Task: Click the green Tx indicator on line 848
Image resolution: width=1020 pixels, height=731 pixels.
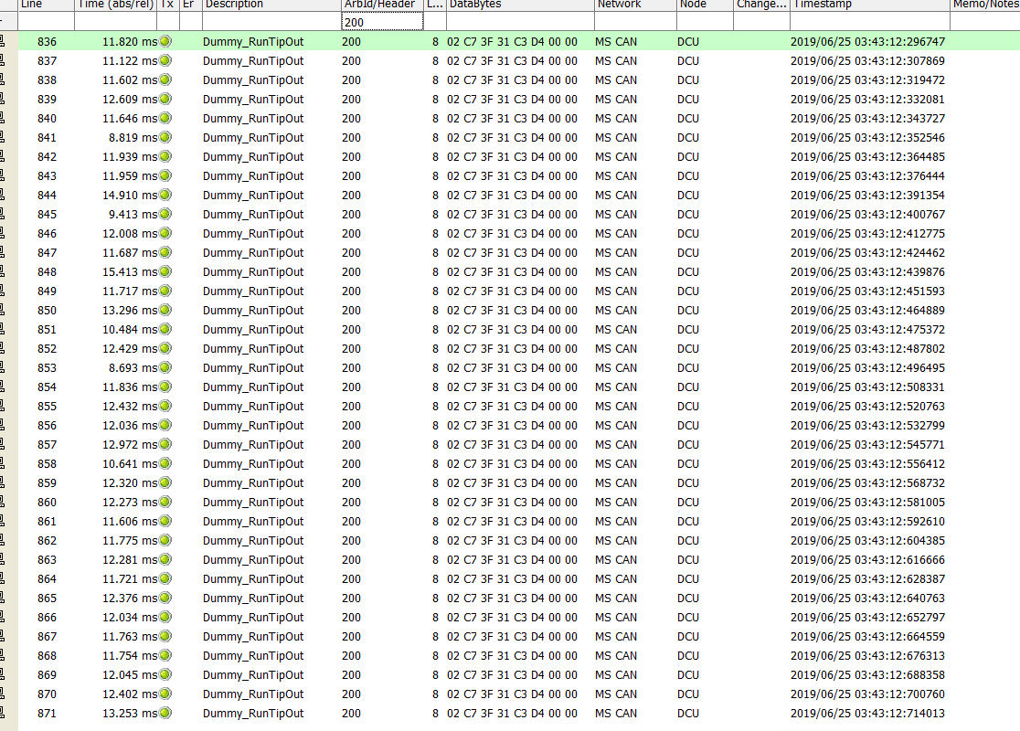Action: coord(165,272)
